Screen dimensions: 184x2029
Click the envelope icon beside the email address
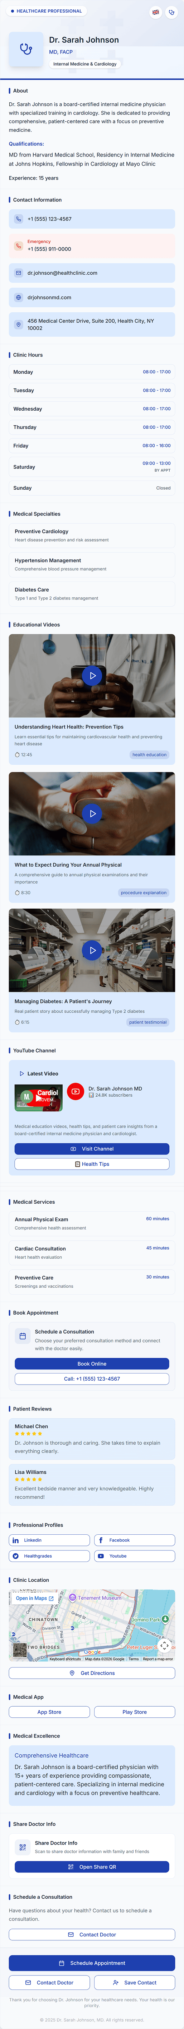pyautogui.click(x=19, y=272)
